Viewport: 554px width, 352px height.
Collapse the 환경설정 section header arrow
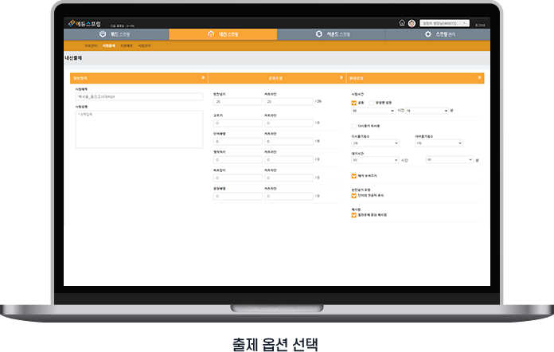(x=479, y=78)
